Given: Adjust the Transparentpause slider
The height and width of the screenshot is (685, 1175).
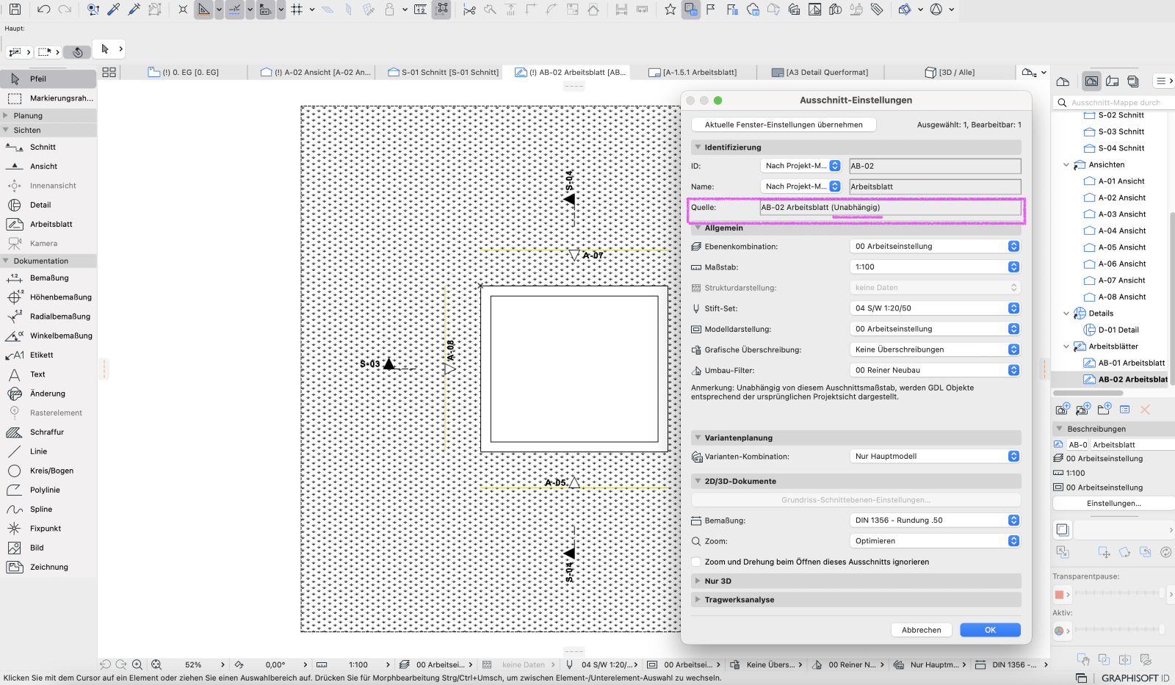Looking at the screenshot, I should pos(1118,592).
